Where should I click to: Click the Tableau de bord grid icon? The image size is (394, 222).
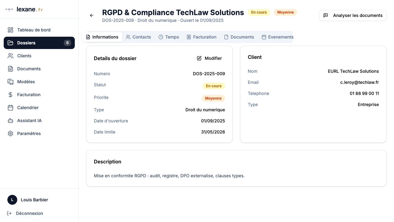tap(10, 30)
